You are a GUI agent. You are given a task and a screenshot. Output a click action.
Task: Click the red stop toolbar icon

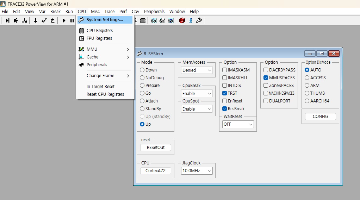[182, 21]
